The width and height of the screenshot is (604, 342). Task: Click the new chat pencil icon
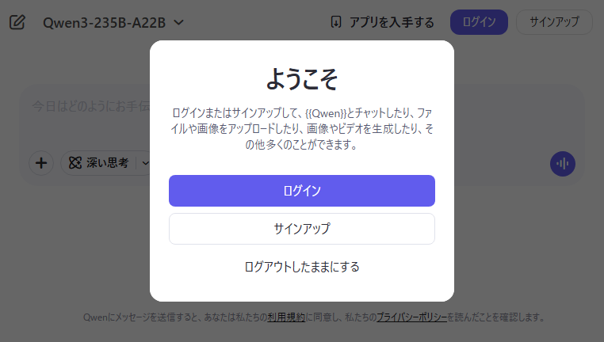(x=17, y=22)
